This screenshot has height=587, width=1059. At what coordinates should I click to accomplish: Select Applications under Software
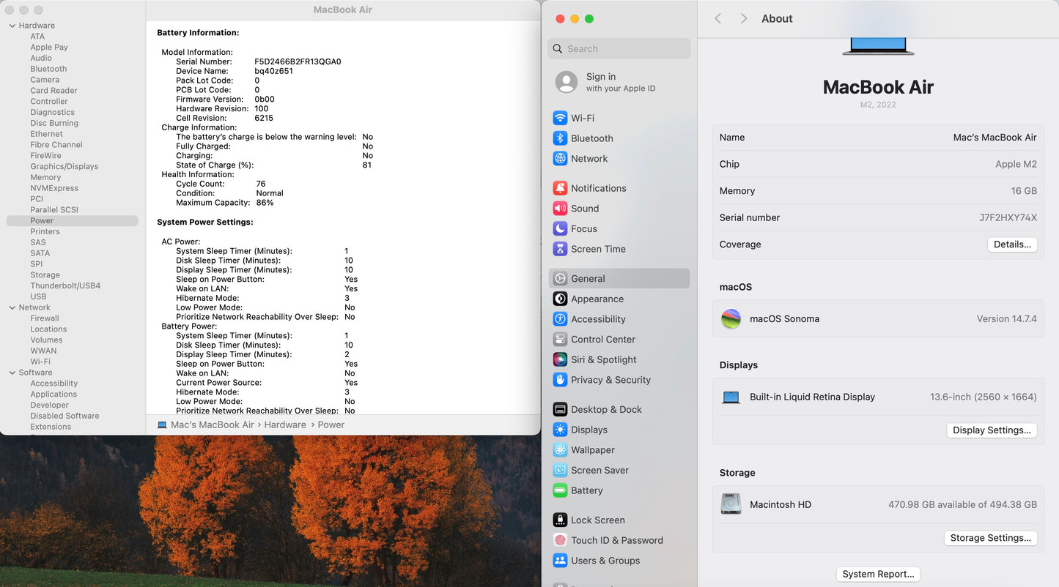coord(53,394)
